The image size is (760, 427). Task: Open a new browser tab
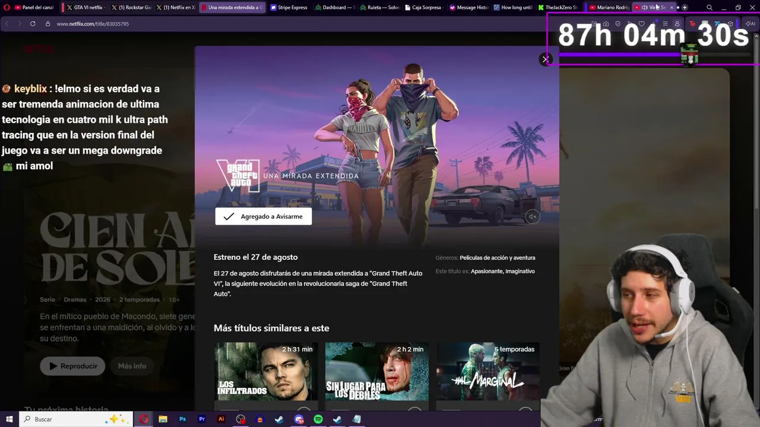coord(685,7)
